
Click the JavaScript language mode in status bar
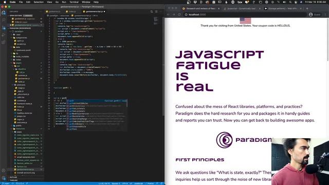click(138, 183)
